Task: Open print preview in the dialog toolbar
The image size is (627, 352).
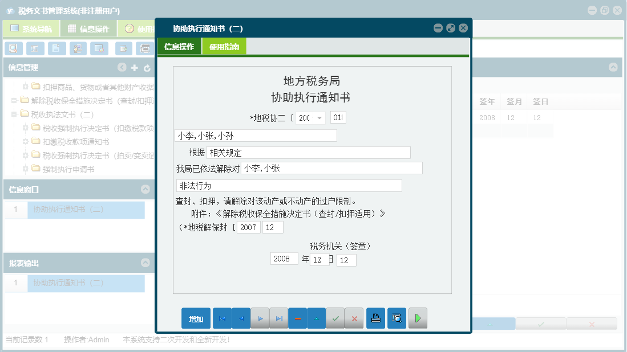Action: point(397,318)
